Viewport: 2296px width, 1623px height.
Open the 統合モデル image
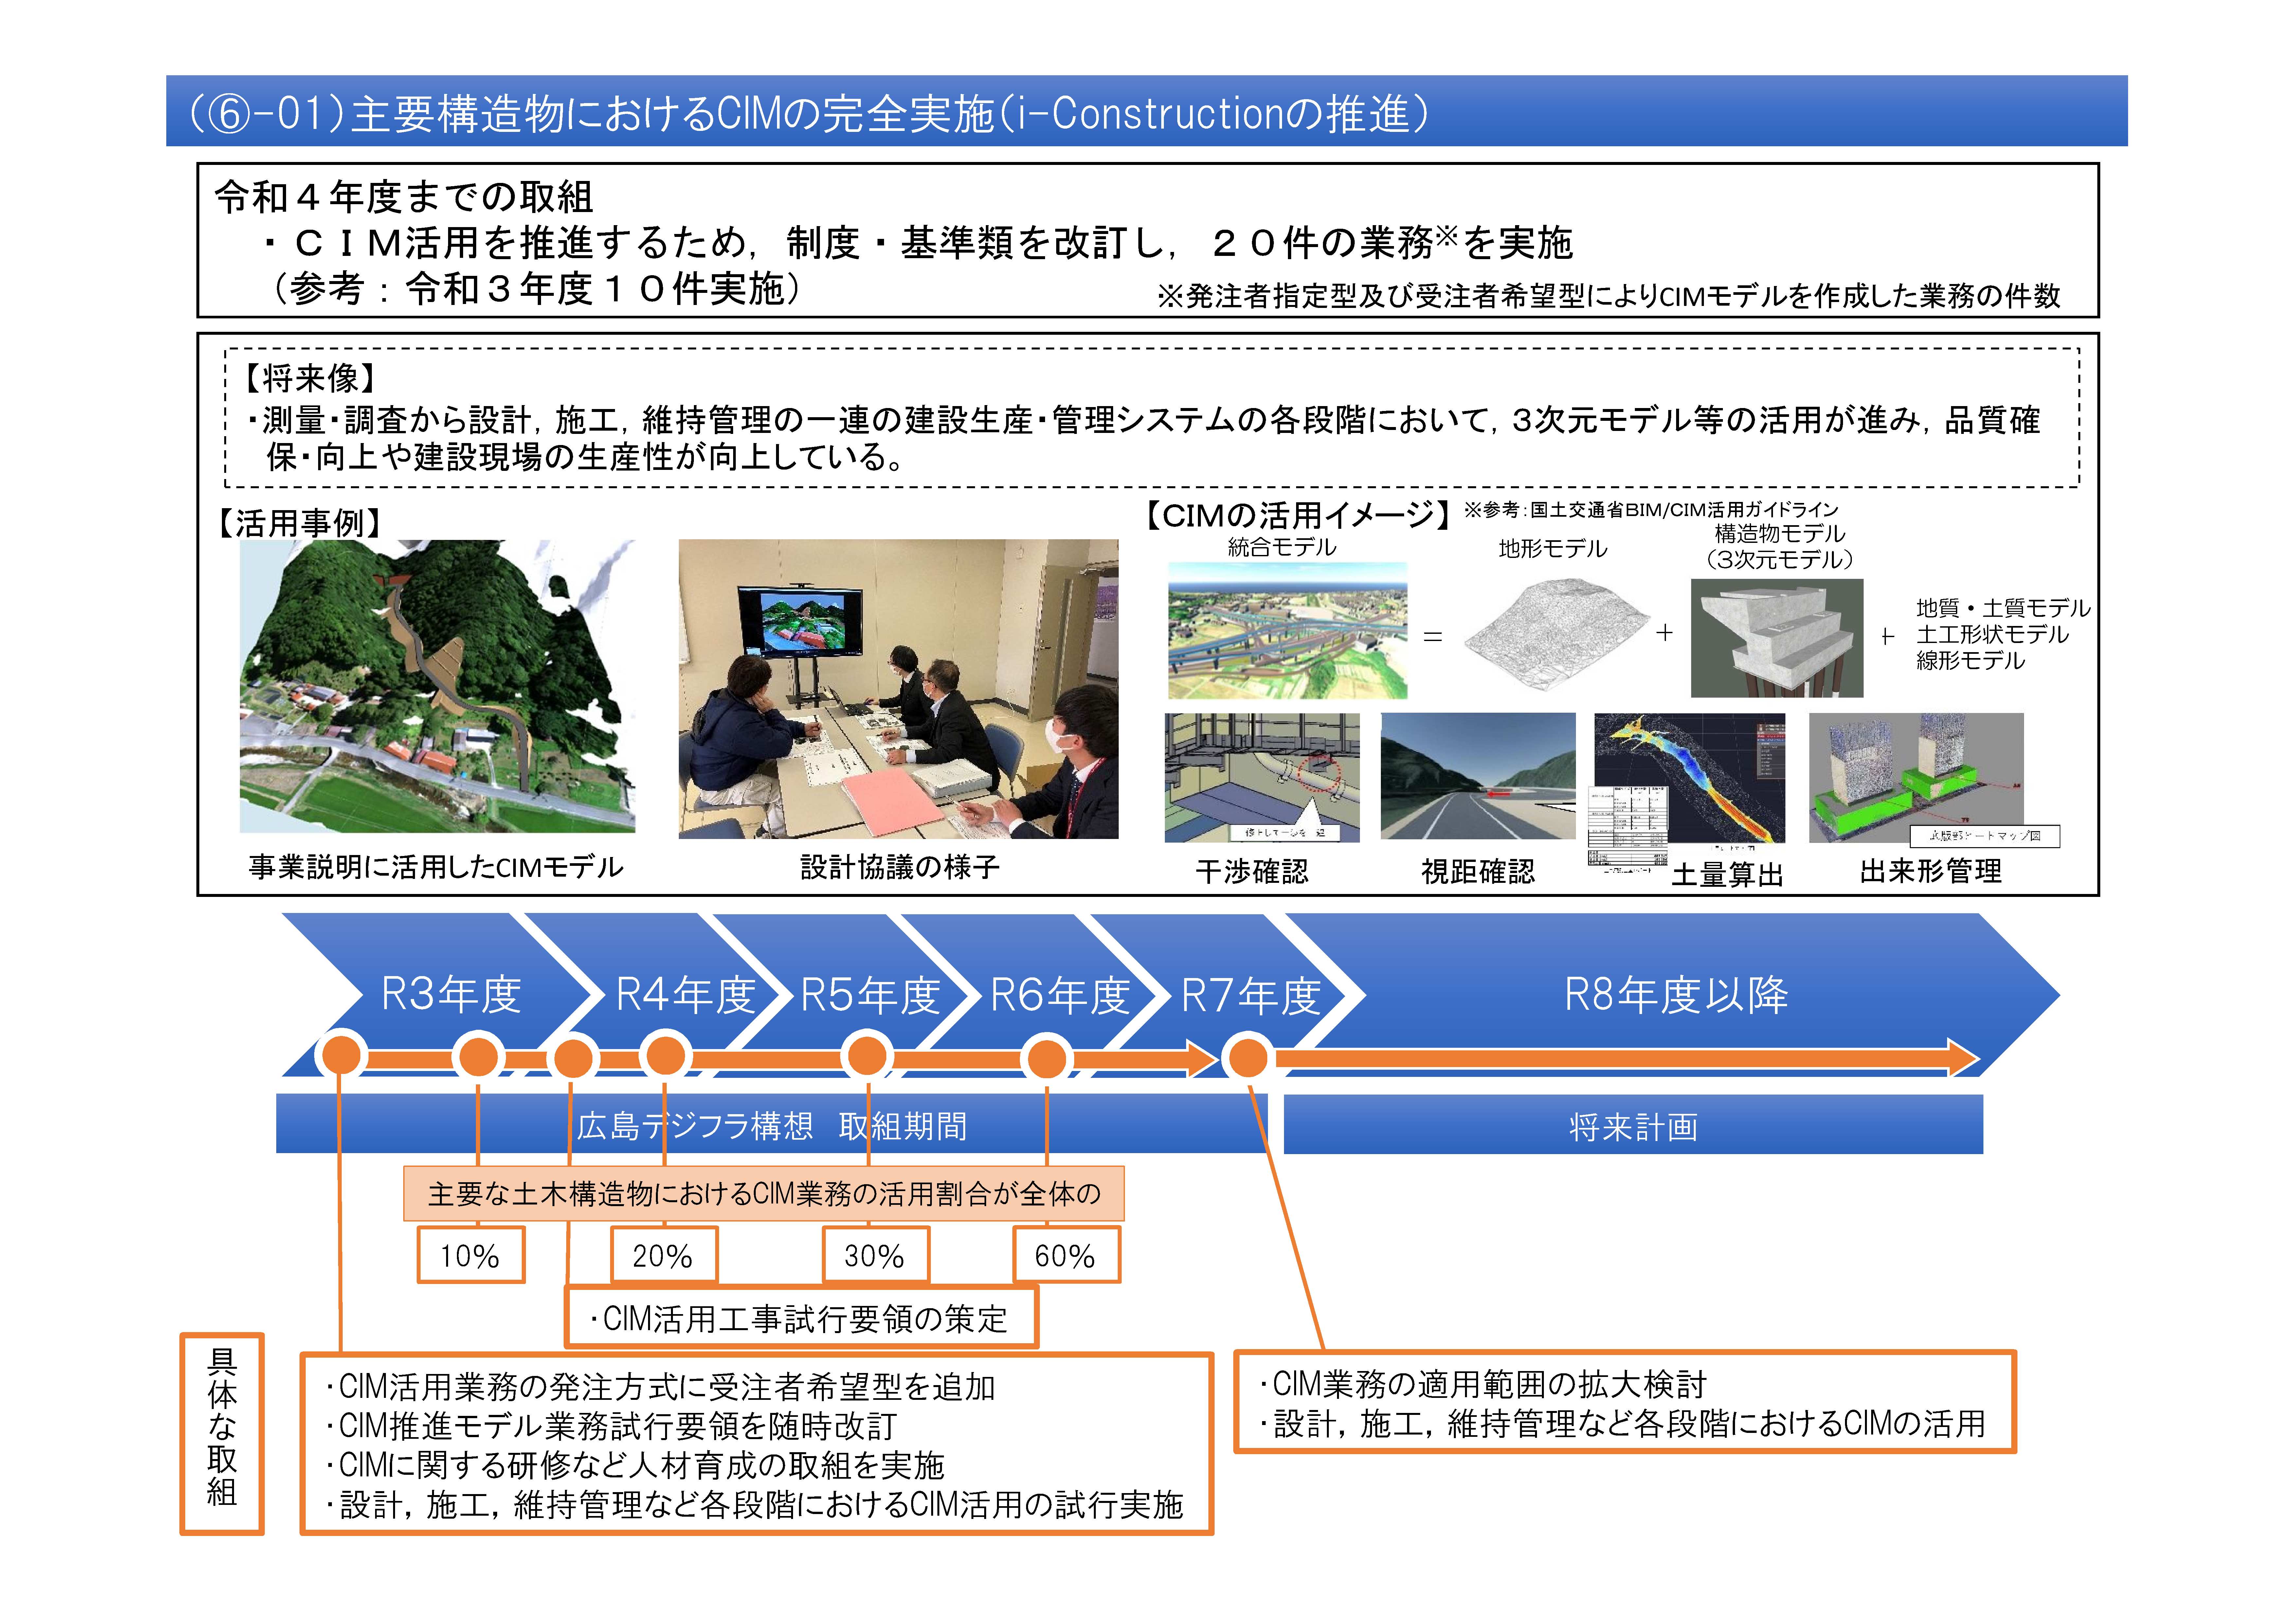pos(1287,630)
